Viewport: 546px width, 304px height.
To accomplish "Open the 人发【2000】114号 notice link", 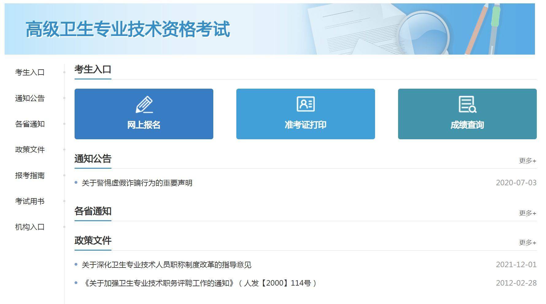I will click(x=199, y=283).
